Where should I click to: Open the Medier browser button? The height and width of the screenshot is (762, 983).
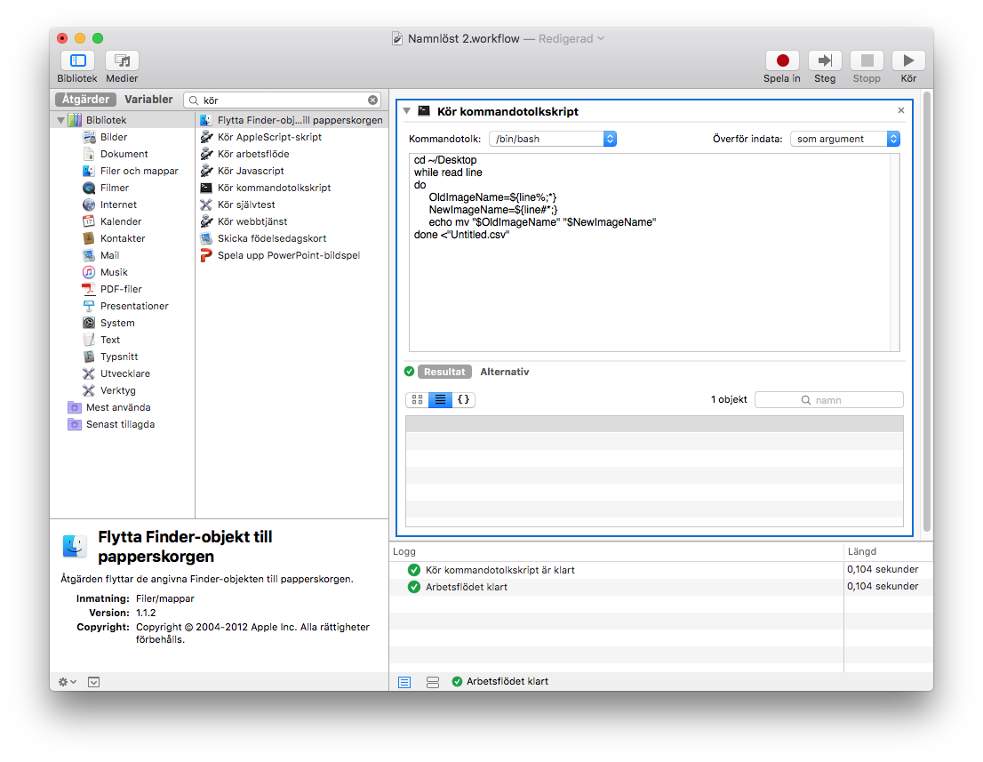pyautogui.click(x=123, y=60)
